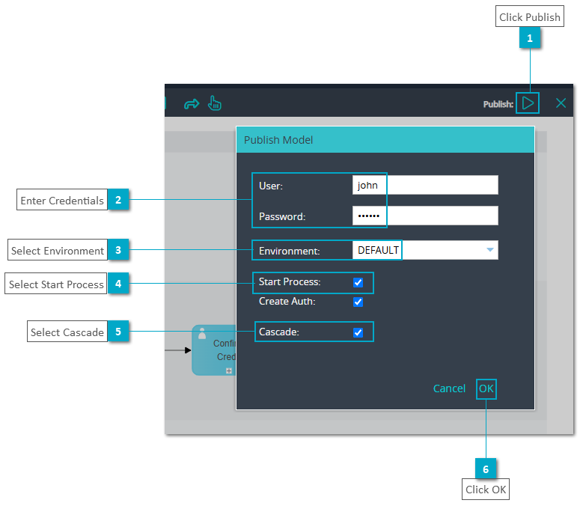Click the 'Password:' label
The image size is (580, 509).
[x=282, y=216]
